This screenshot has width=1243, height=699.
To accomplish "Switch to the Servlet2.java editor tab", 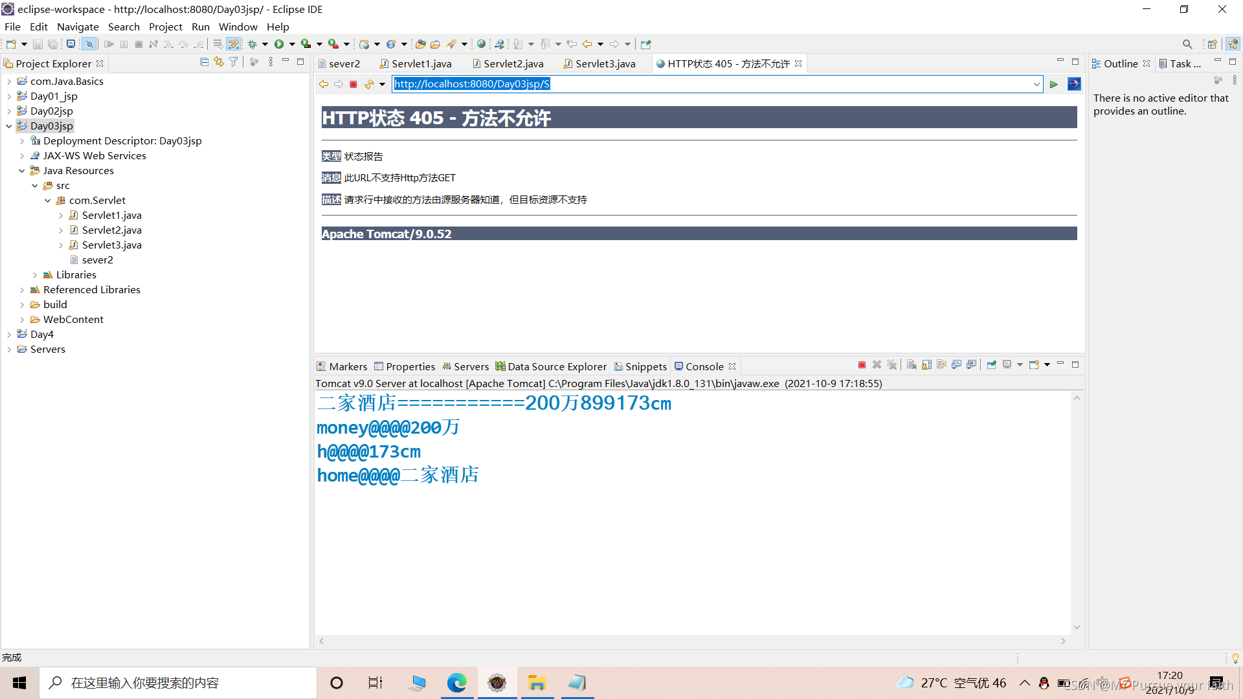I will [x=513, y=63].
